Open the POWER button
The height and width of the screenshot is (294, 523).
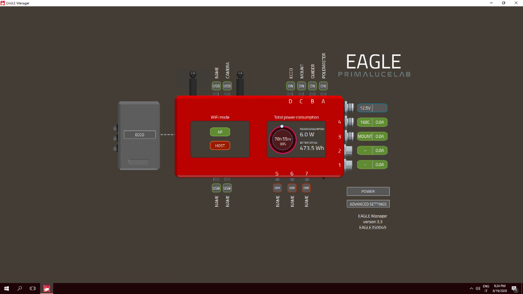coord(368,192)
